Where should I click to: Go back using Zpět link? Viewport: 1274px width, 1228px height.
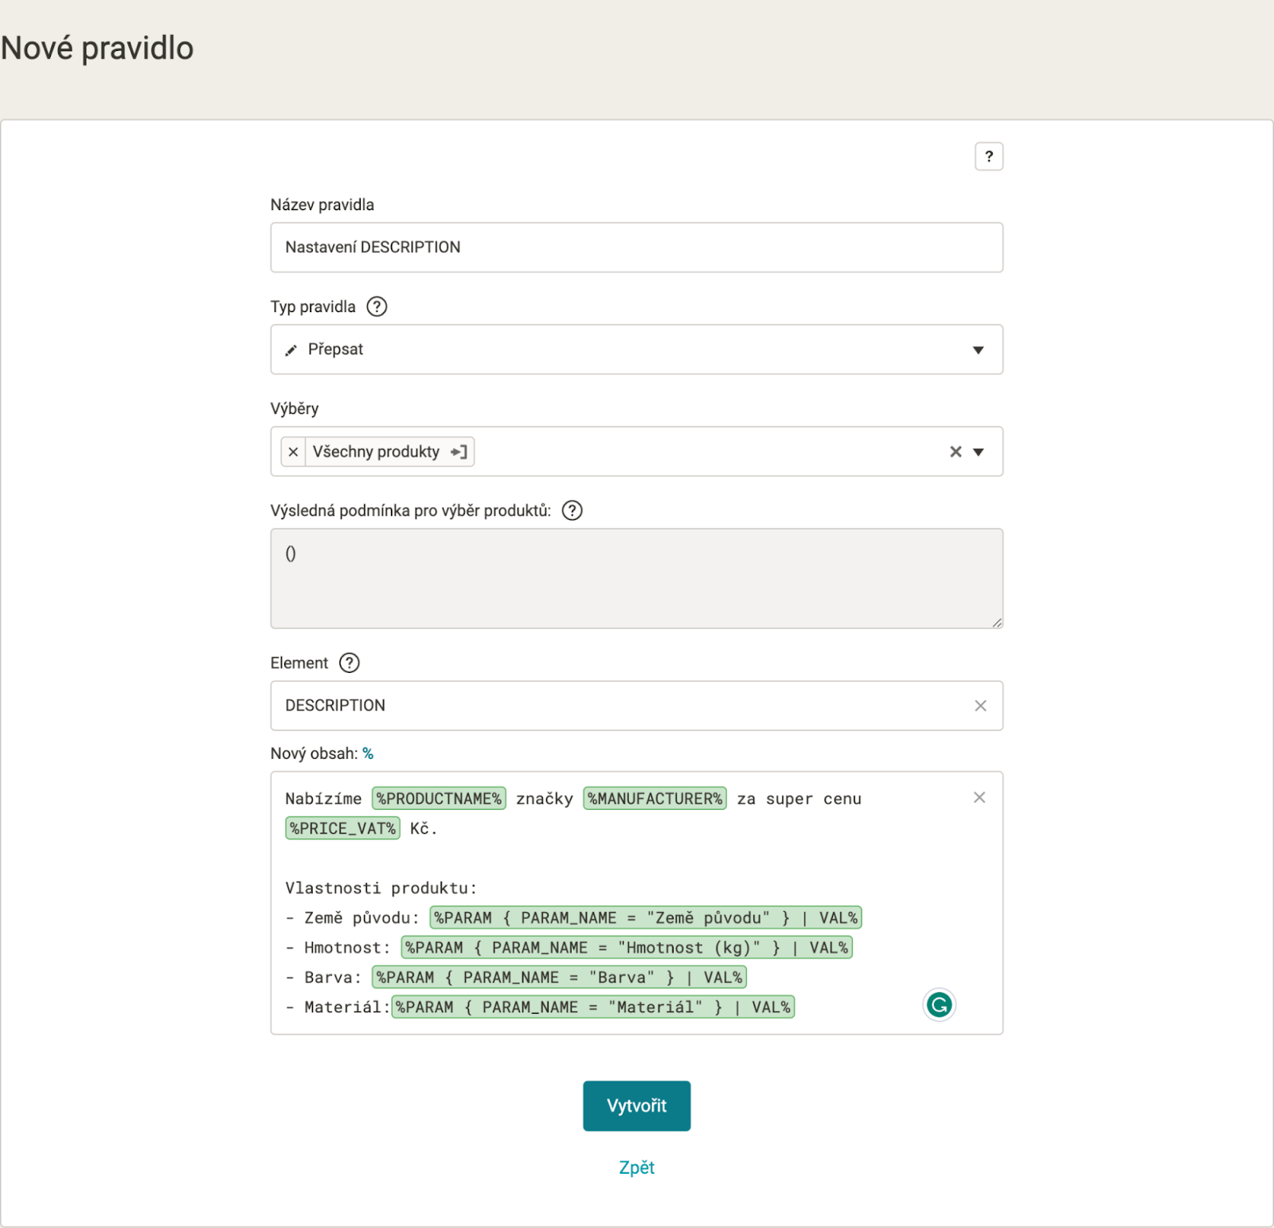pyautogui.click(x=636, y=1167)
